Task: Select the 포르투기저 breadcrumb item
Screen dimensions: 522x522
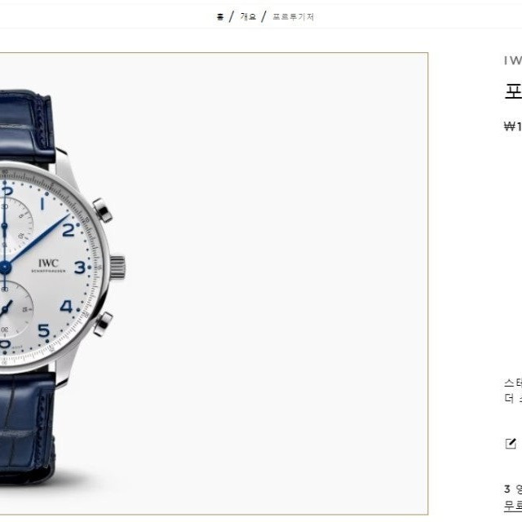Action: point(294,16)
